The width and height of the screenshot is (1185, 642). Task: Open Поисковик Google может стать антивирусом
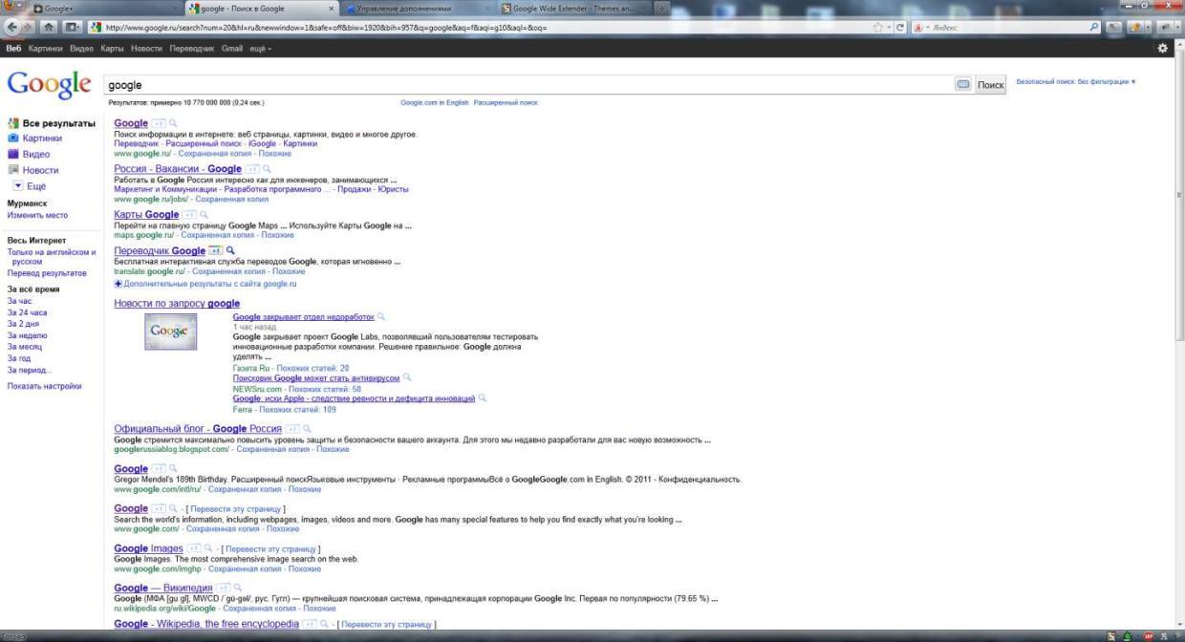(316, 377)
